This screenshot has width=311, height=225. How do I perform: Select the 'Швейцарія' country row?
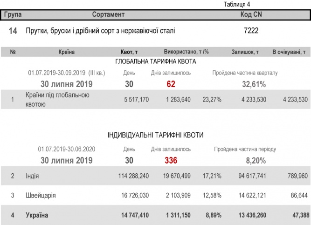(x=41, y=196)
